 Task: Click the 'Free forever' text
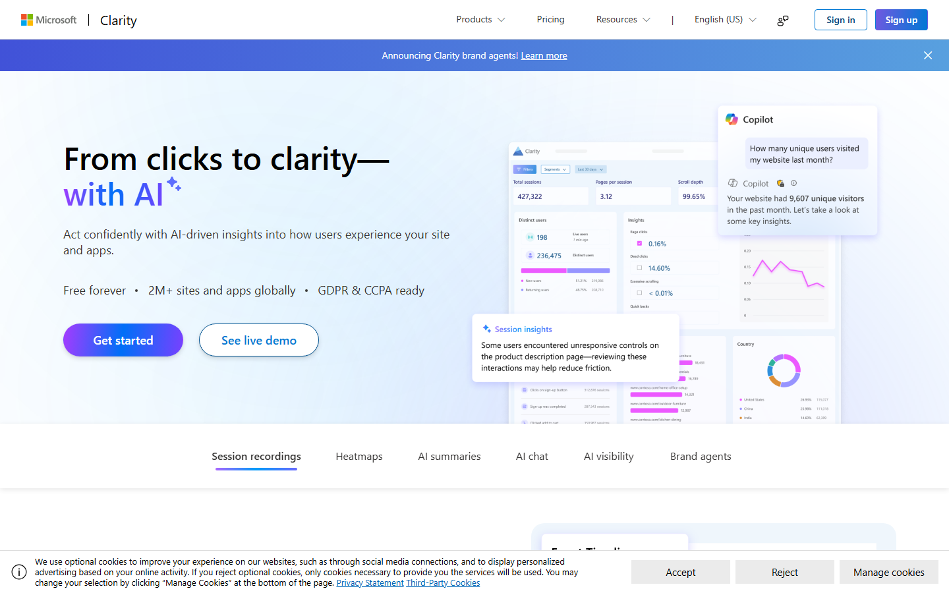point(94,291)
